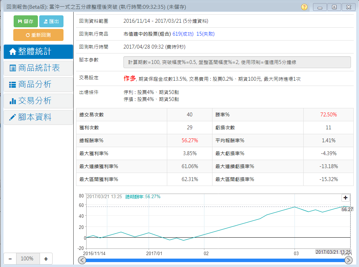Select the 商品分析 product analysis tab
This screenshot has height=267, width=359.
coord(38,85)
